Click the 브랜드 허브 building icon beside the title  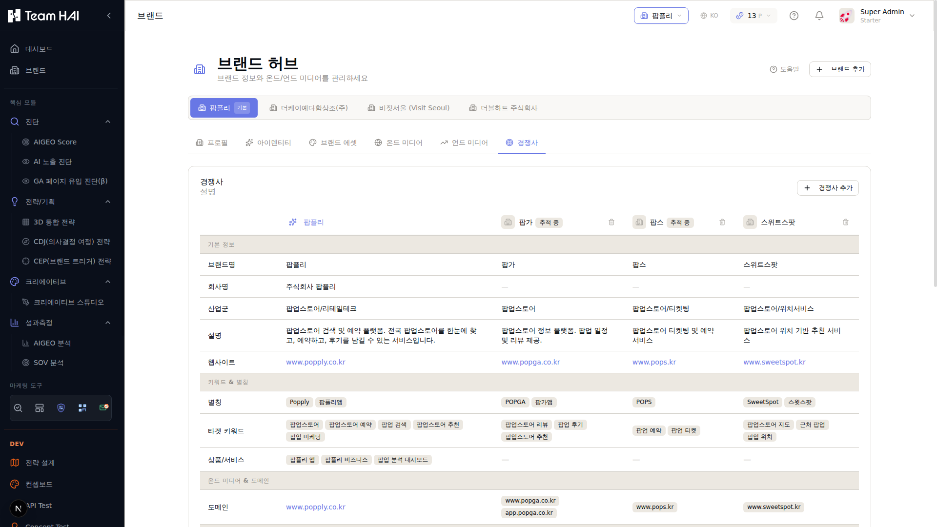pyautogui.click(x=200, y=69)
